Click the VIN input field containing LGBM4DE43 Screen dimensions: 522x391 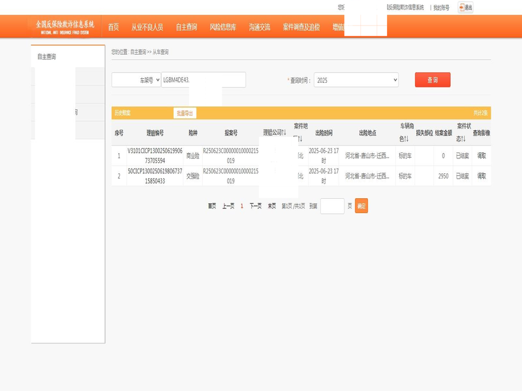click(x=204, y=80)
